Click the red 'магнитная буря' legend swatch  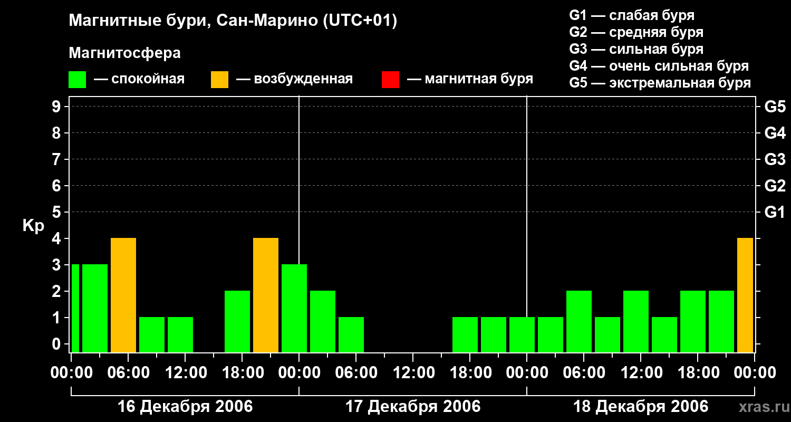[390, 80]
